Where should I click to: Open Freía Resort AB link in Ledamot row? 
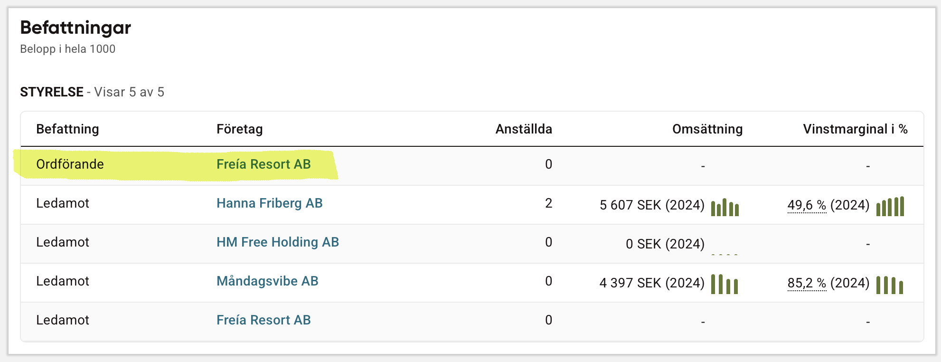[x=263, y=320]
